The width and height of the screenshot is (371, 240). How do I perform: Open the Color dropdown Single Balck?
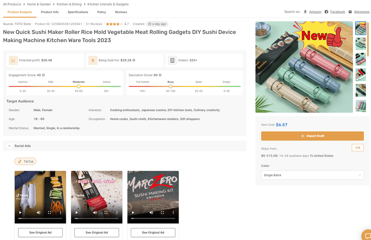point(312,175)
